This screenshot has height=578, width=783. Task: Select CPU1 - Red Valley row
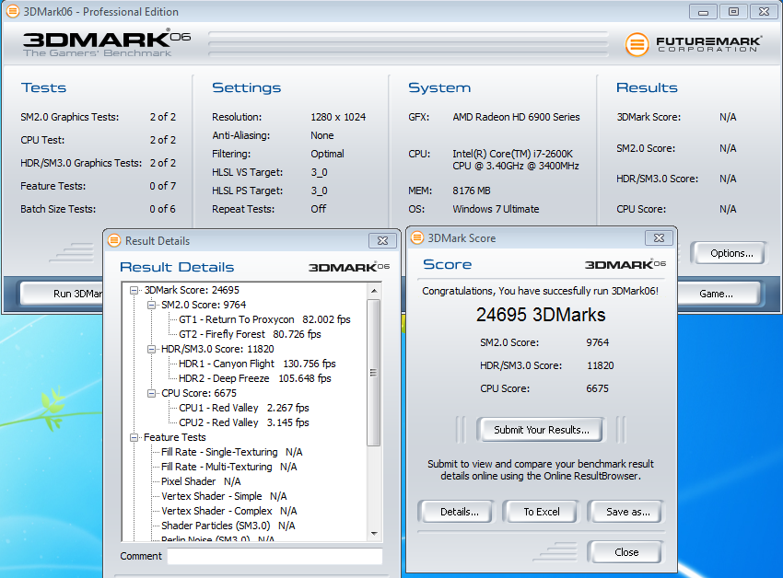coord(244,408)
